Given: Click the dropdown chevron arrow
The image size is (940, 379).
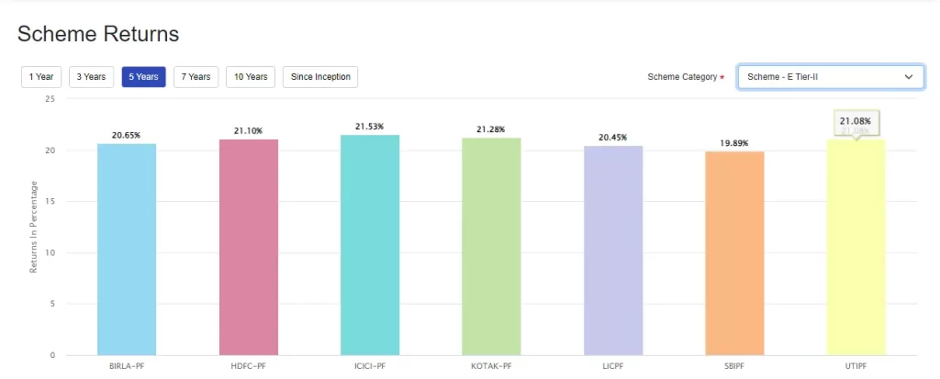Looking at the screenshot, I should point(908,77).
